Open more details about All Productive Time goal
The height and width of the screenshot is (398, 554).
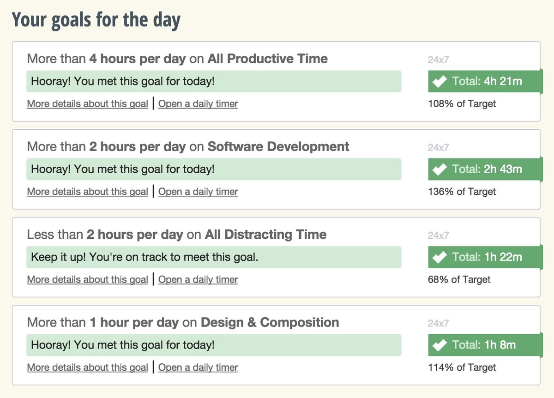[x=87, y=104]
